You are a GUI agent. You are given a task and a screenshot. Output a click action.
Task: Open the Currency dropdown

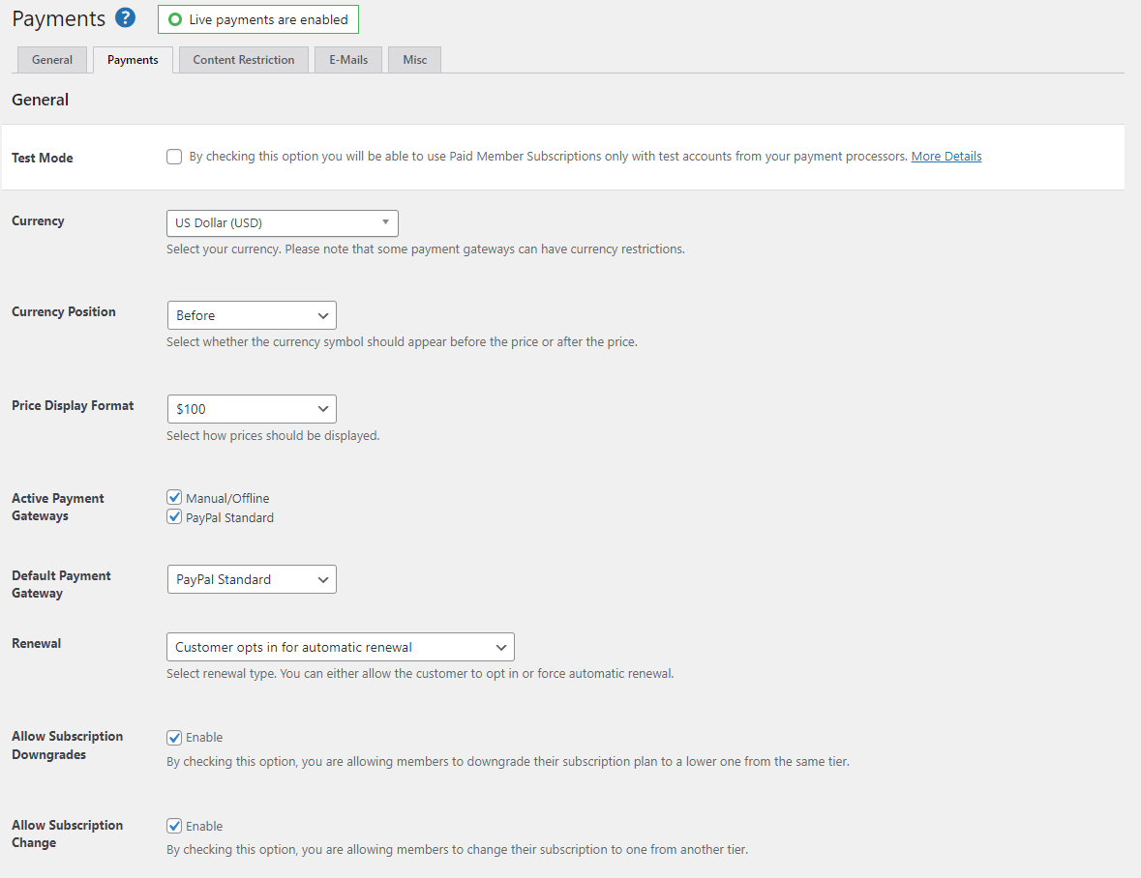[x=282, y=223]
